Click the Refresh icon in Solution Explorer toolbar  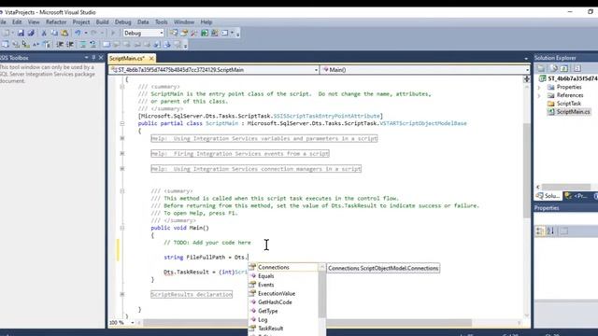click(564, 68)
